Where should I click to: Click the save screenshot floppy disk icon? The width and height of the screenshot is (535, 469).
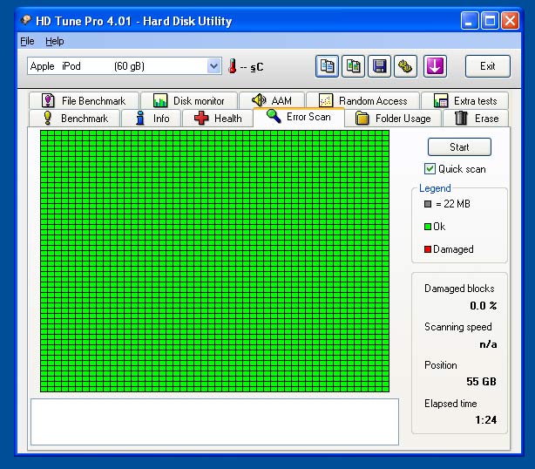(379, 66)
